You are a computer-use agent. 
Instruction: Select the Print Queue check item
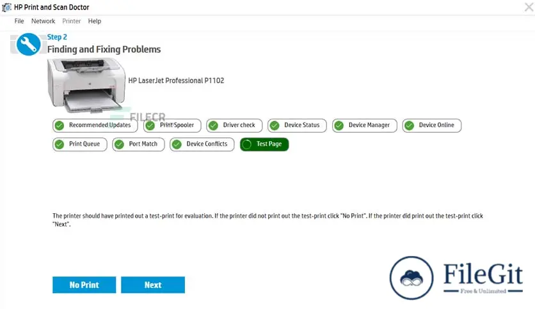tap(80, 144)
